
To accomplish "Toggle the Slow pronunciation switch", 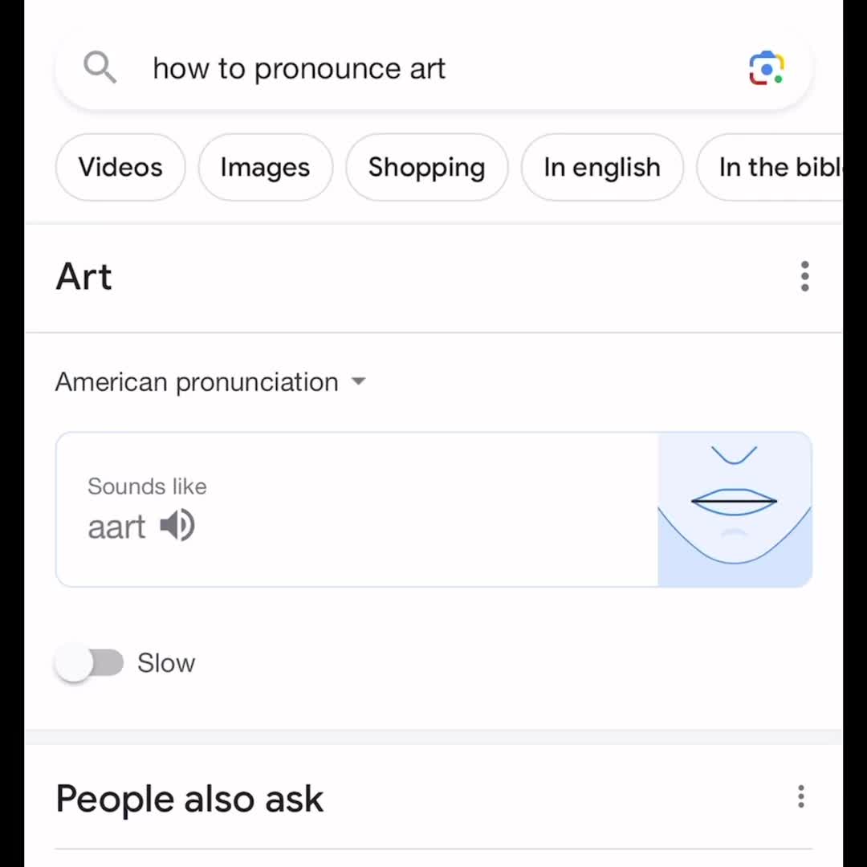I will pos(90,662).
